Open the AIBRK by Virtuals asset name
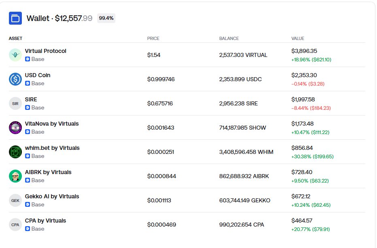This screenshot has height=248, width=377. 48,172
